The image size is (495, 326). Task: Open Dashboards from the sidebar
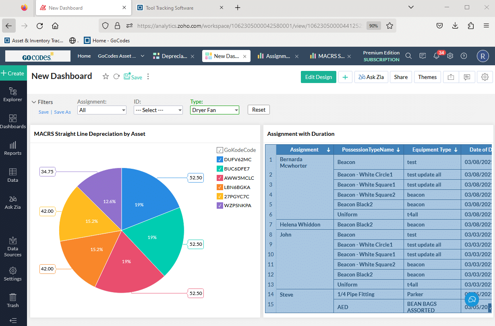coord(13,121)
